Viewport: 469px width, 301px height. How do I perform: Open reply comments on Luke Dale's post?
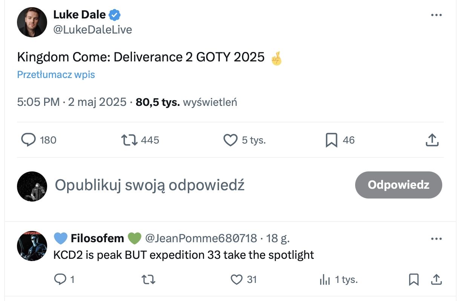pyautogui.click(x=29, y=140)
